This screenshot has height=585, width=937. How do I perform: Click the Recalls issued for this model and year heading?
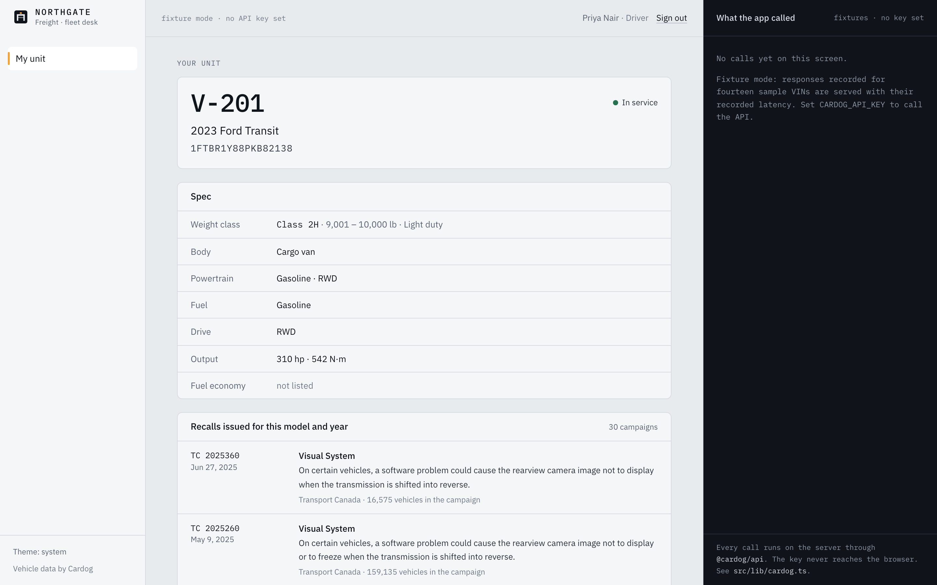click(269, 427)
